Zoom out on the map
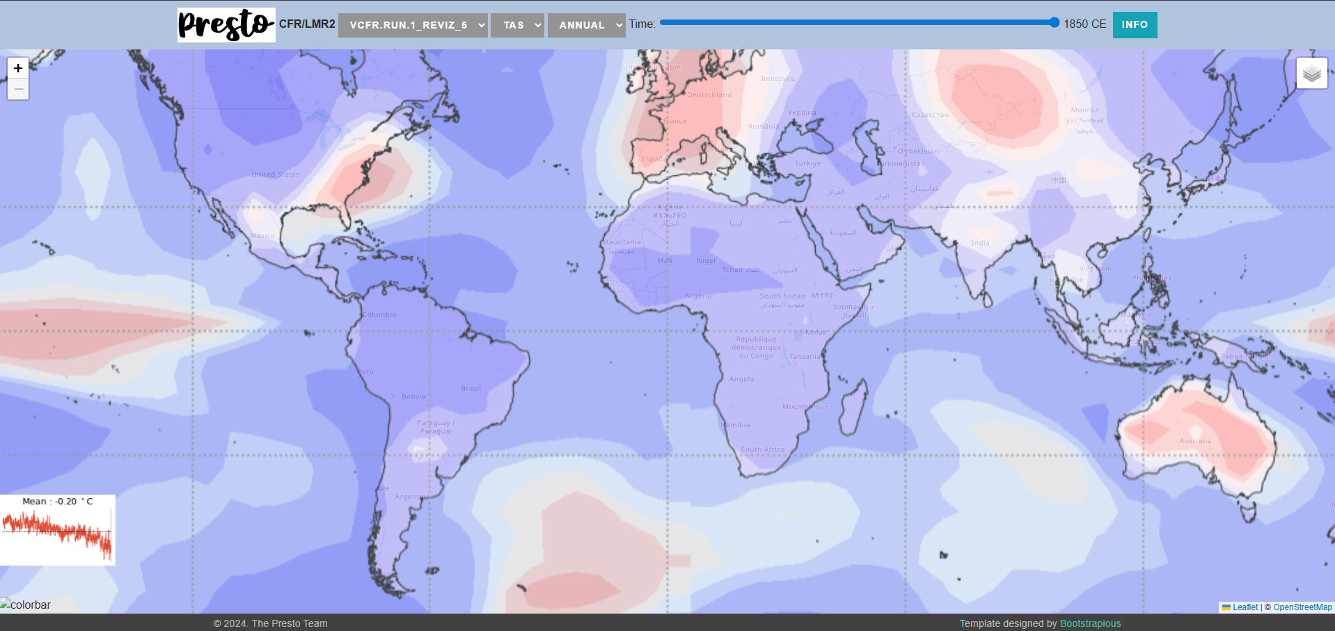 tap(18, 90)
